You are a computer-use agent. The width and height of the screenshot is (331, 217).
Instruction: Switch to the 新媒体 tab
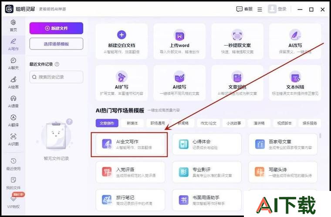132,123
